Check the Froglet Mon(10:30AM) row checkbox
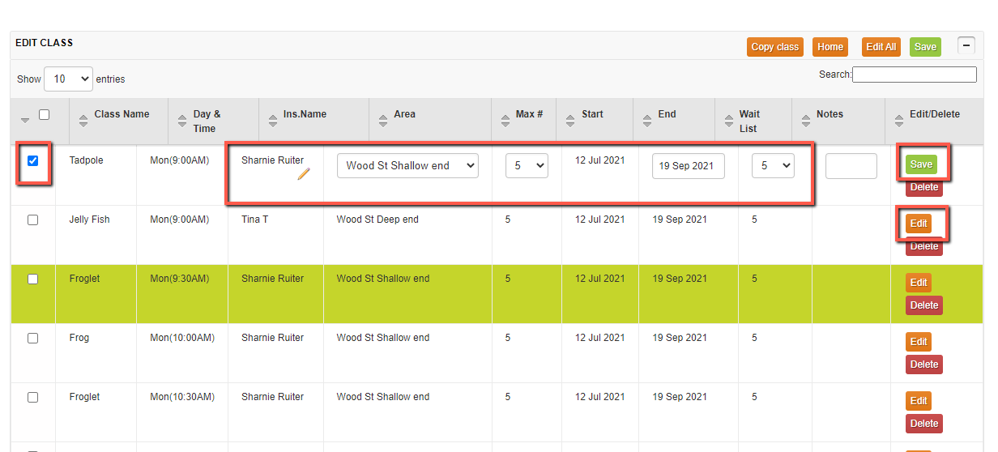The height and width of the screenshot is (452, 998). (x=32, y=397)
